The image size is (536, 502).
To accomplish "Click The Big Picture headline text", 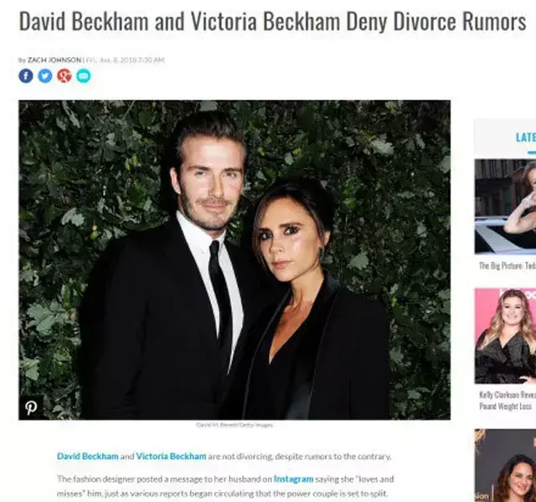I will point(508,266).
